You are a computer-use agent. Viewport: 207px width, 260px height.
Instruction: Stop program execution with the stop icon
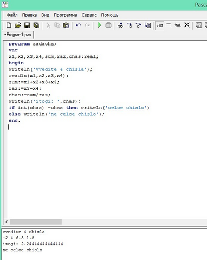[x=108, y=25]
